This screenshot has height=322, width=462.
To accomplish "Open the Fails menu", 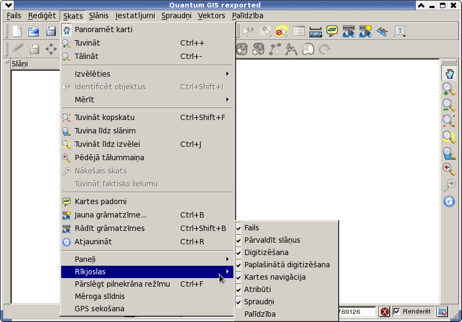I will pos(14,16).
